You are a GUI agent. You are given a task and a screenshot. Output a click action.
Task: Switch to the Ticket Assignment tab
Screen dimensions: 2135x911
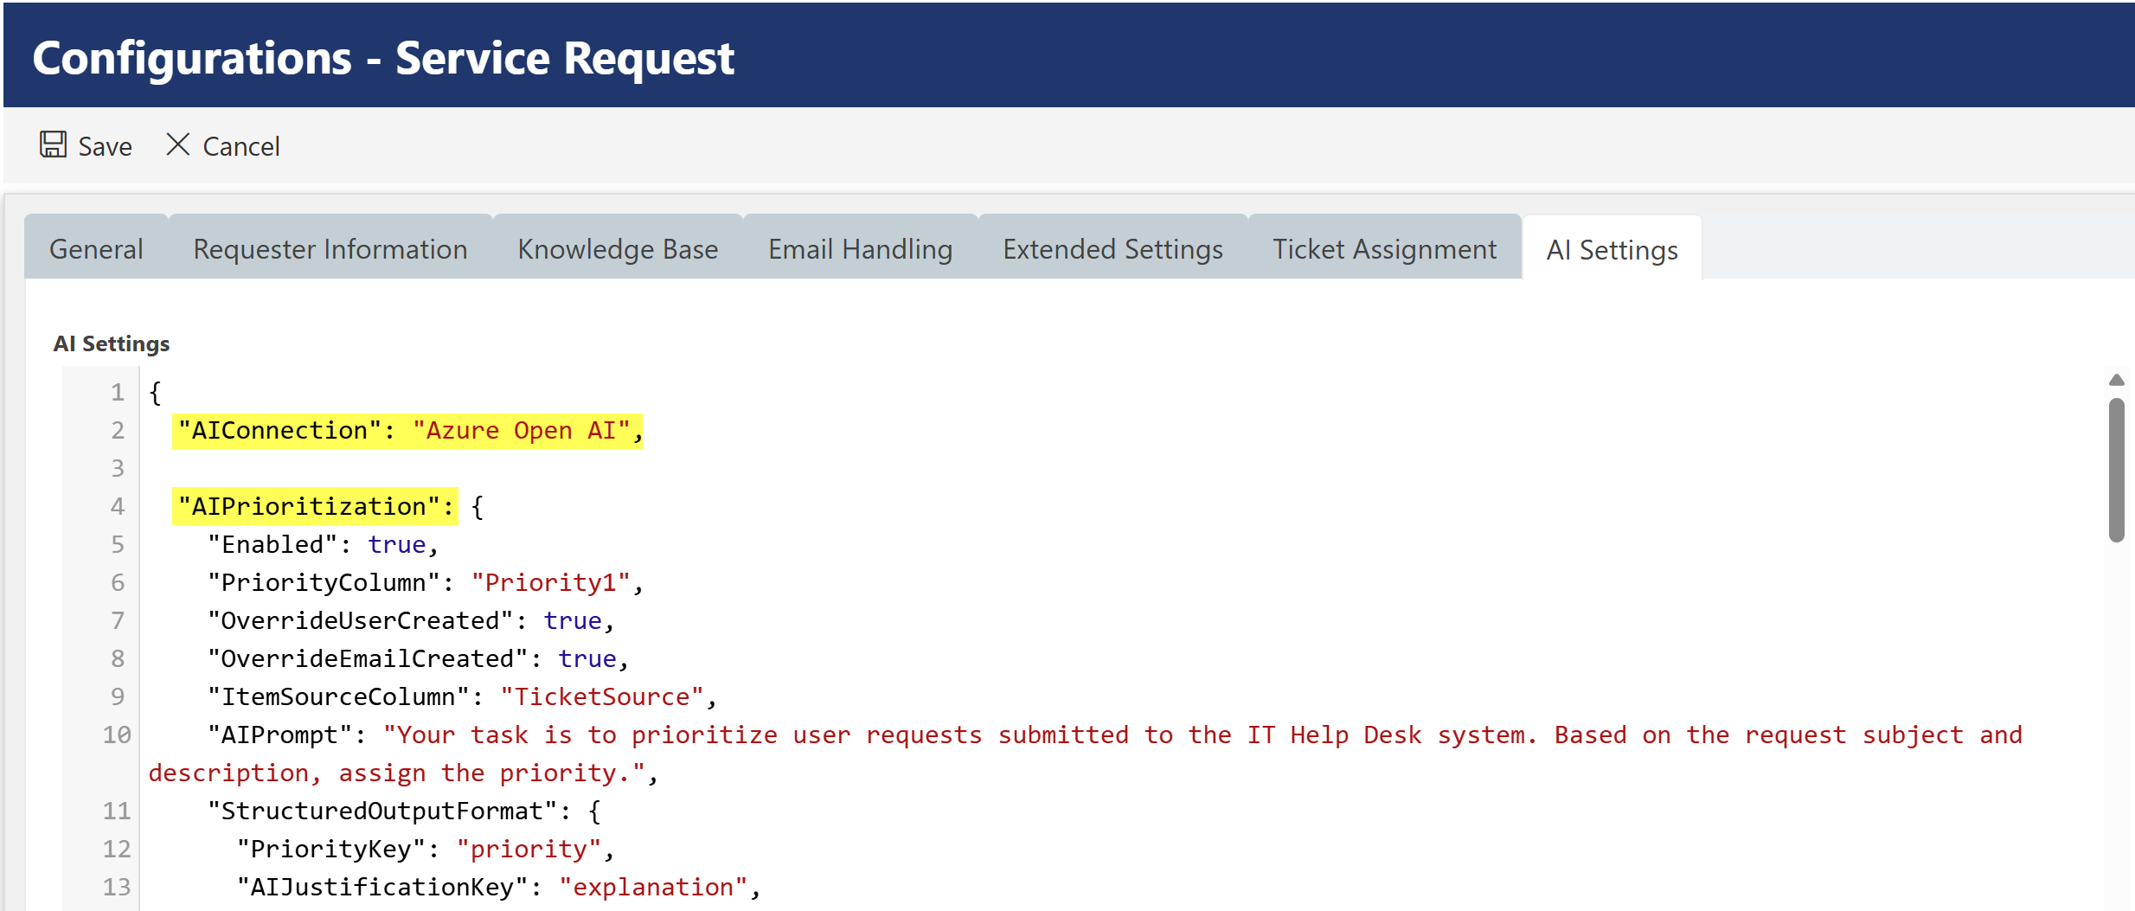1384,249
